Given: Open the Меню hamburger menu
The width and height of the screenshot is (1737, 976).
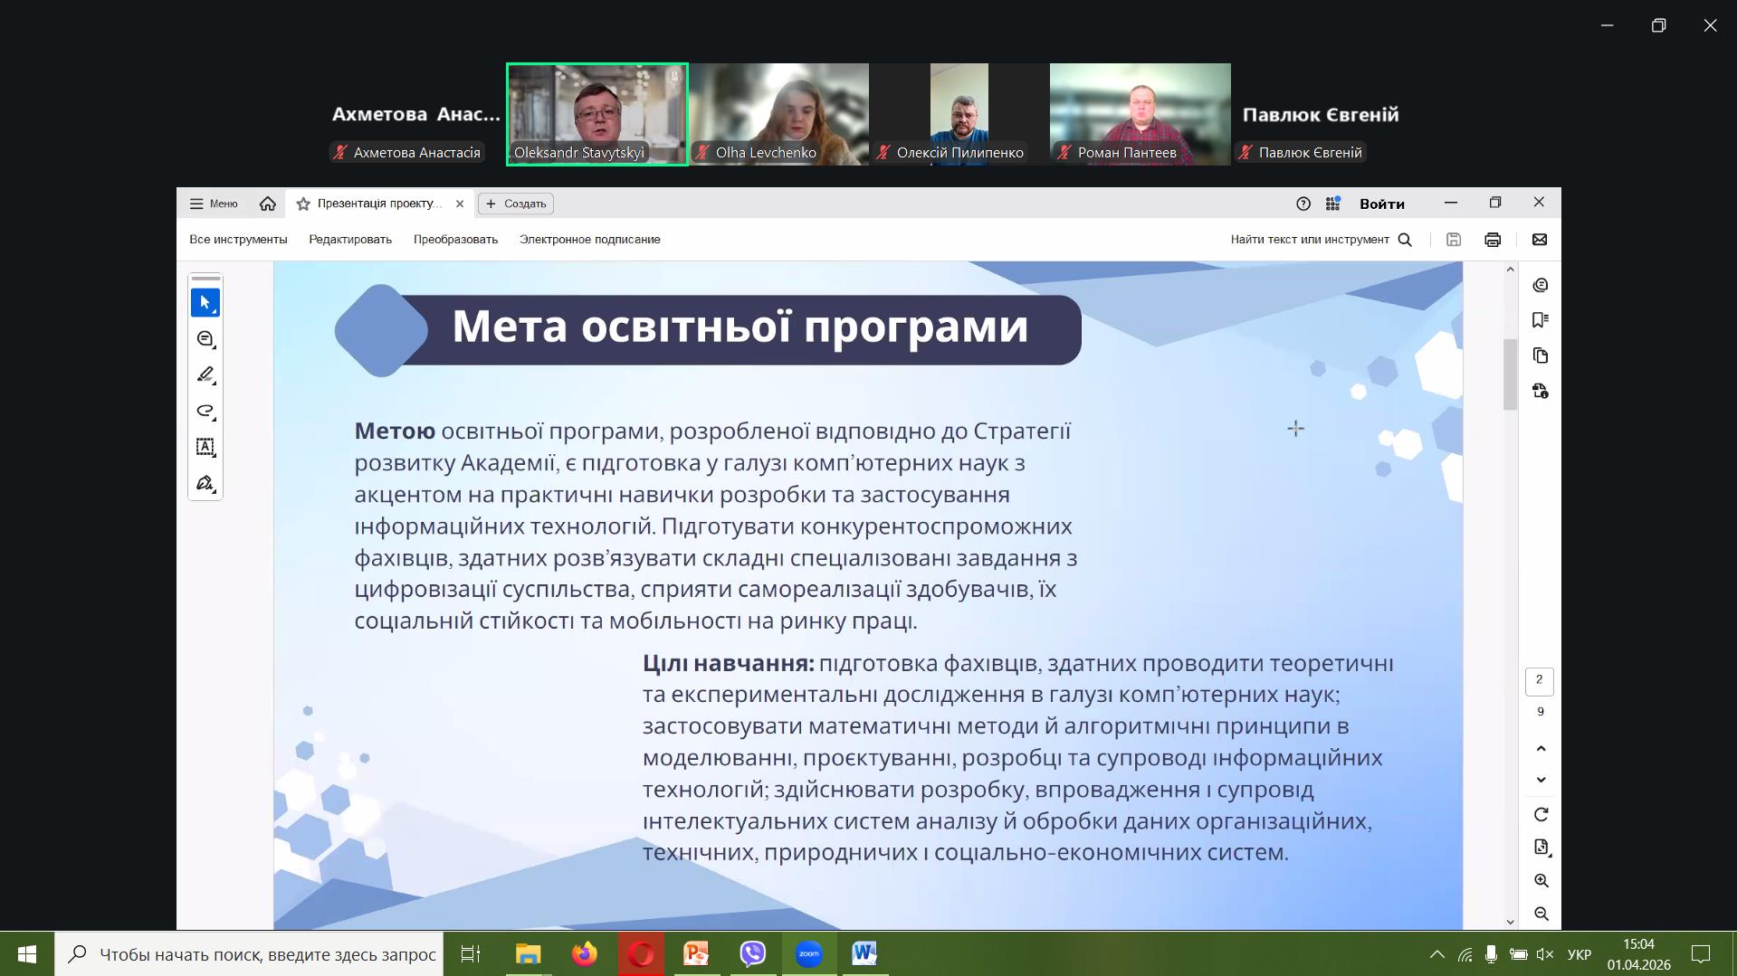Looking at the screenshot, I should click(214, 204).
